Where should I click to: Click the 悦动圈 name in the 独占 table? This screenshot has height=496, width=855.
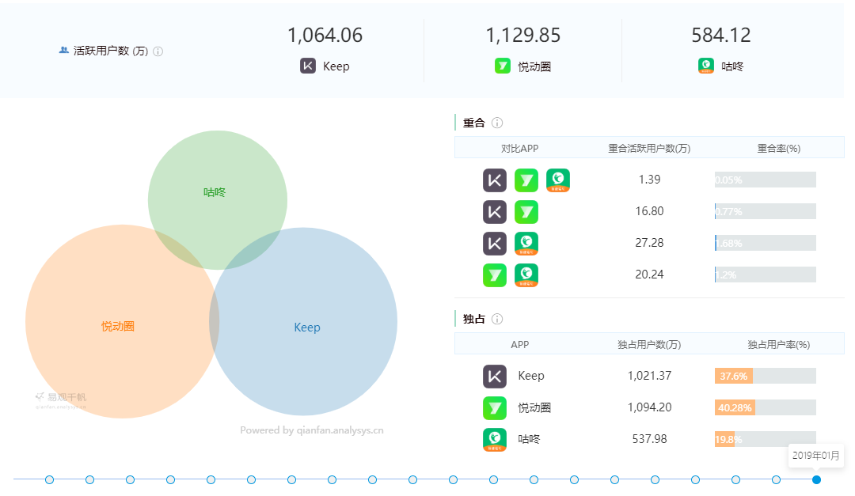tap(534, 407)
